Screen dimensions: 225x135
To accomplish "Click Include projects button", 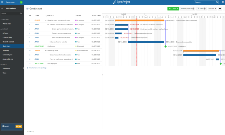I will click(188, 9).
